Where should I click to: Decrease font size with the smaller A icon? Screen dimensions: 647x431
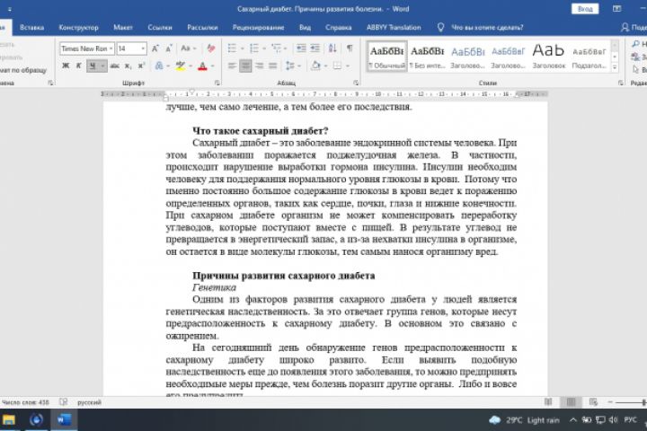point(169,48)
